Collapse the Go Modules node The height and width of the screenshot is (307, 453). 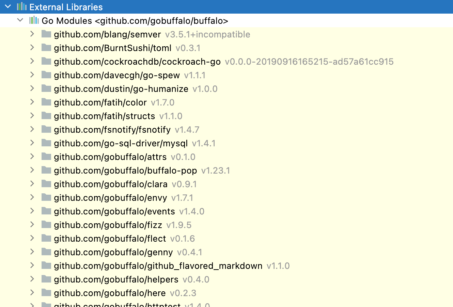[20, 20]
